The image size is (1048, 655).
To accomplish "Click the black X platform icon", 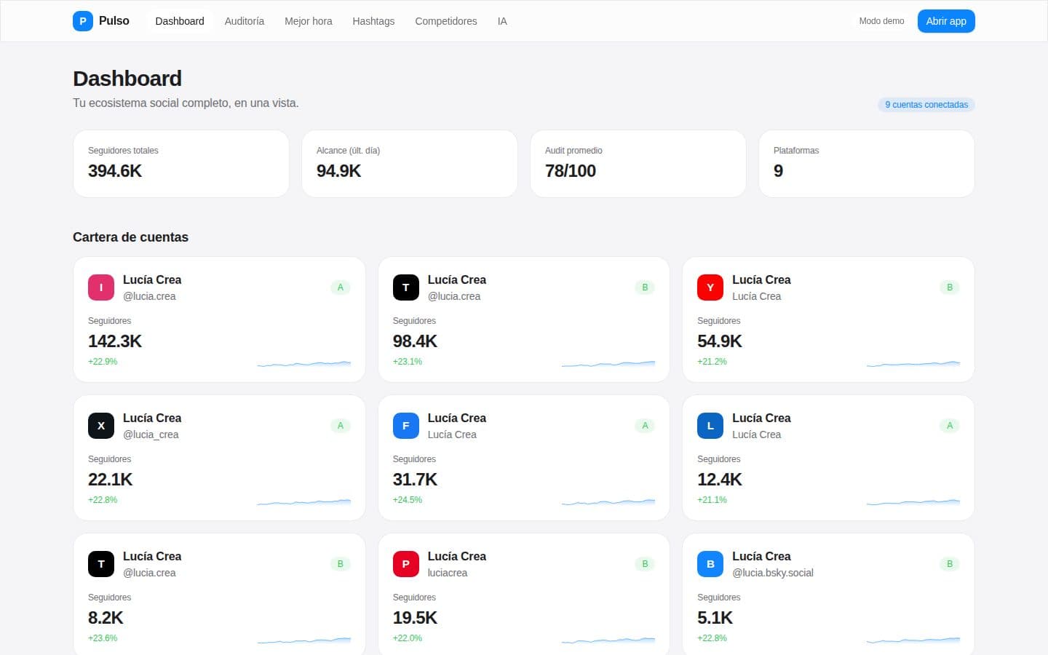I will point(101,426).
